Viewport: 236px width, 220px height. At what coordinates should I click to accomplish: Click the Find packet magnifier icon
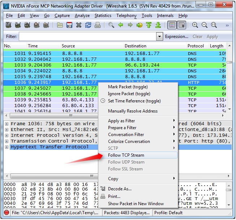pos(111,25)
